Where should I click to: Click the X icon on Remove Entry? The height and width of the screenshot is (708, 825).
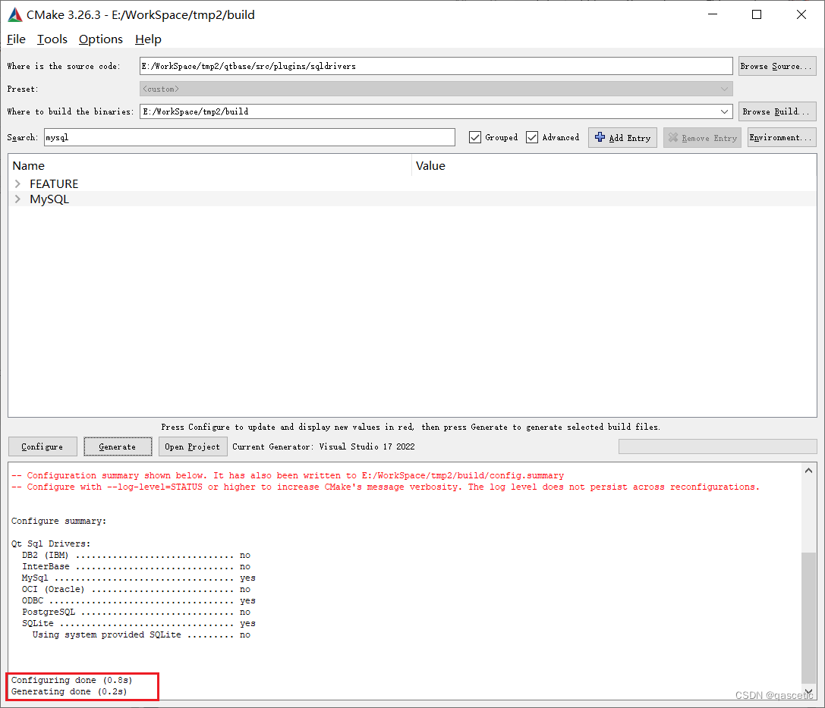tap(673, 137)
